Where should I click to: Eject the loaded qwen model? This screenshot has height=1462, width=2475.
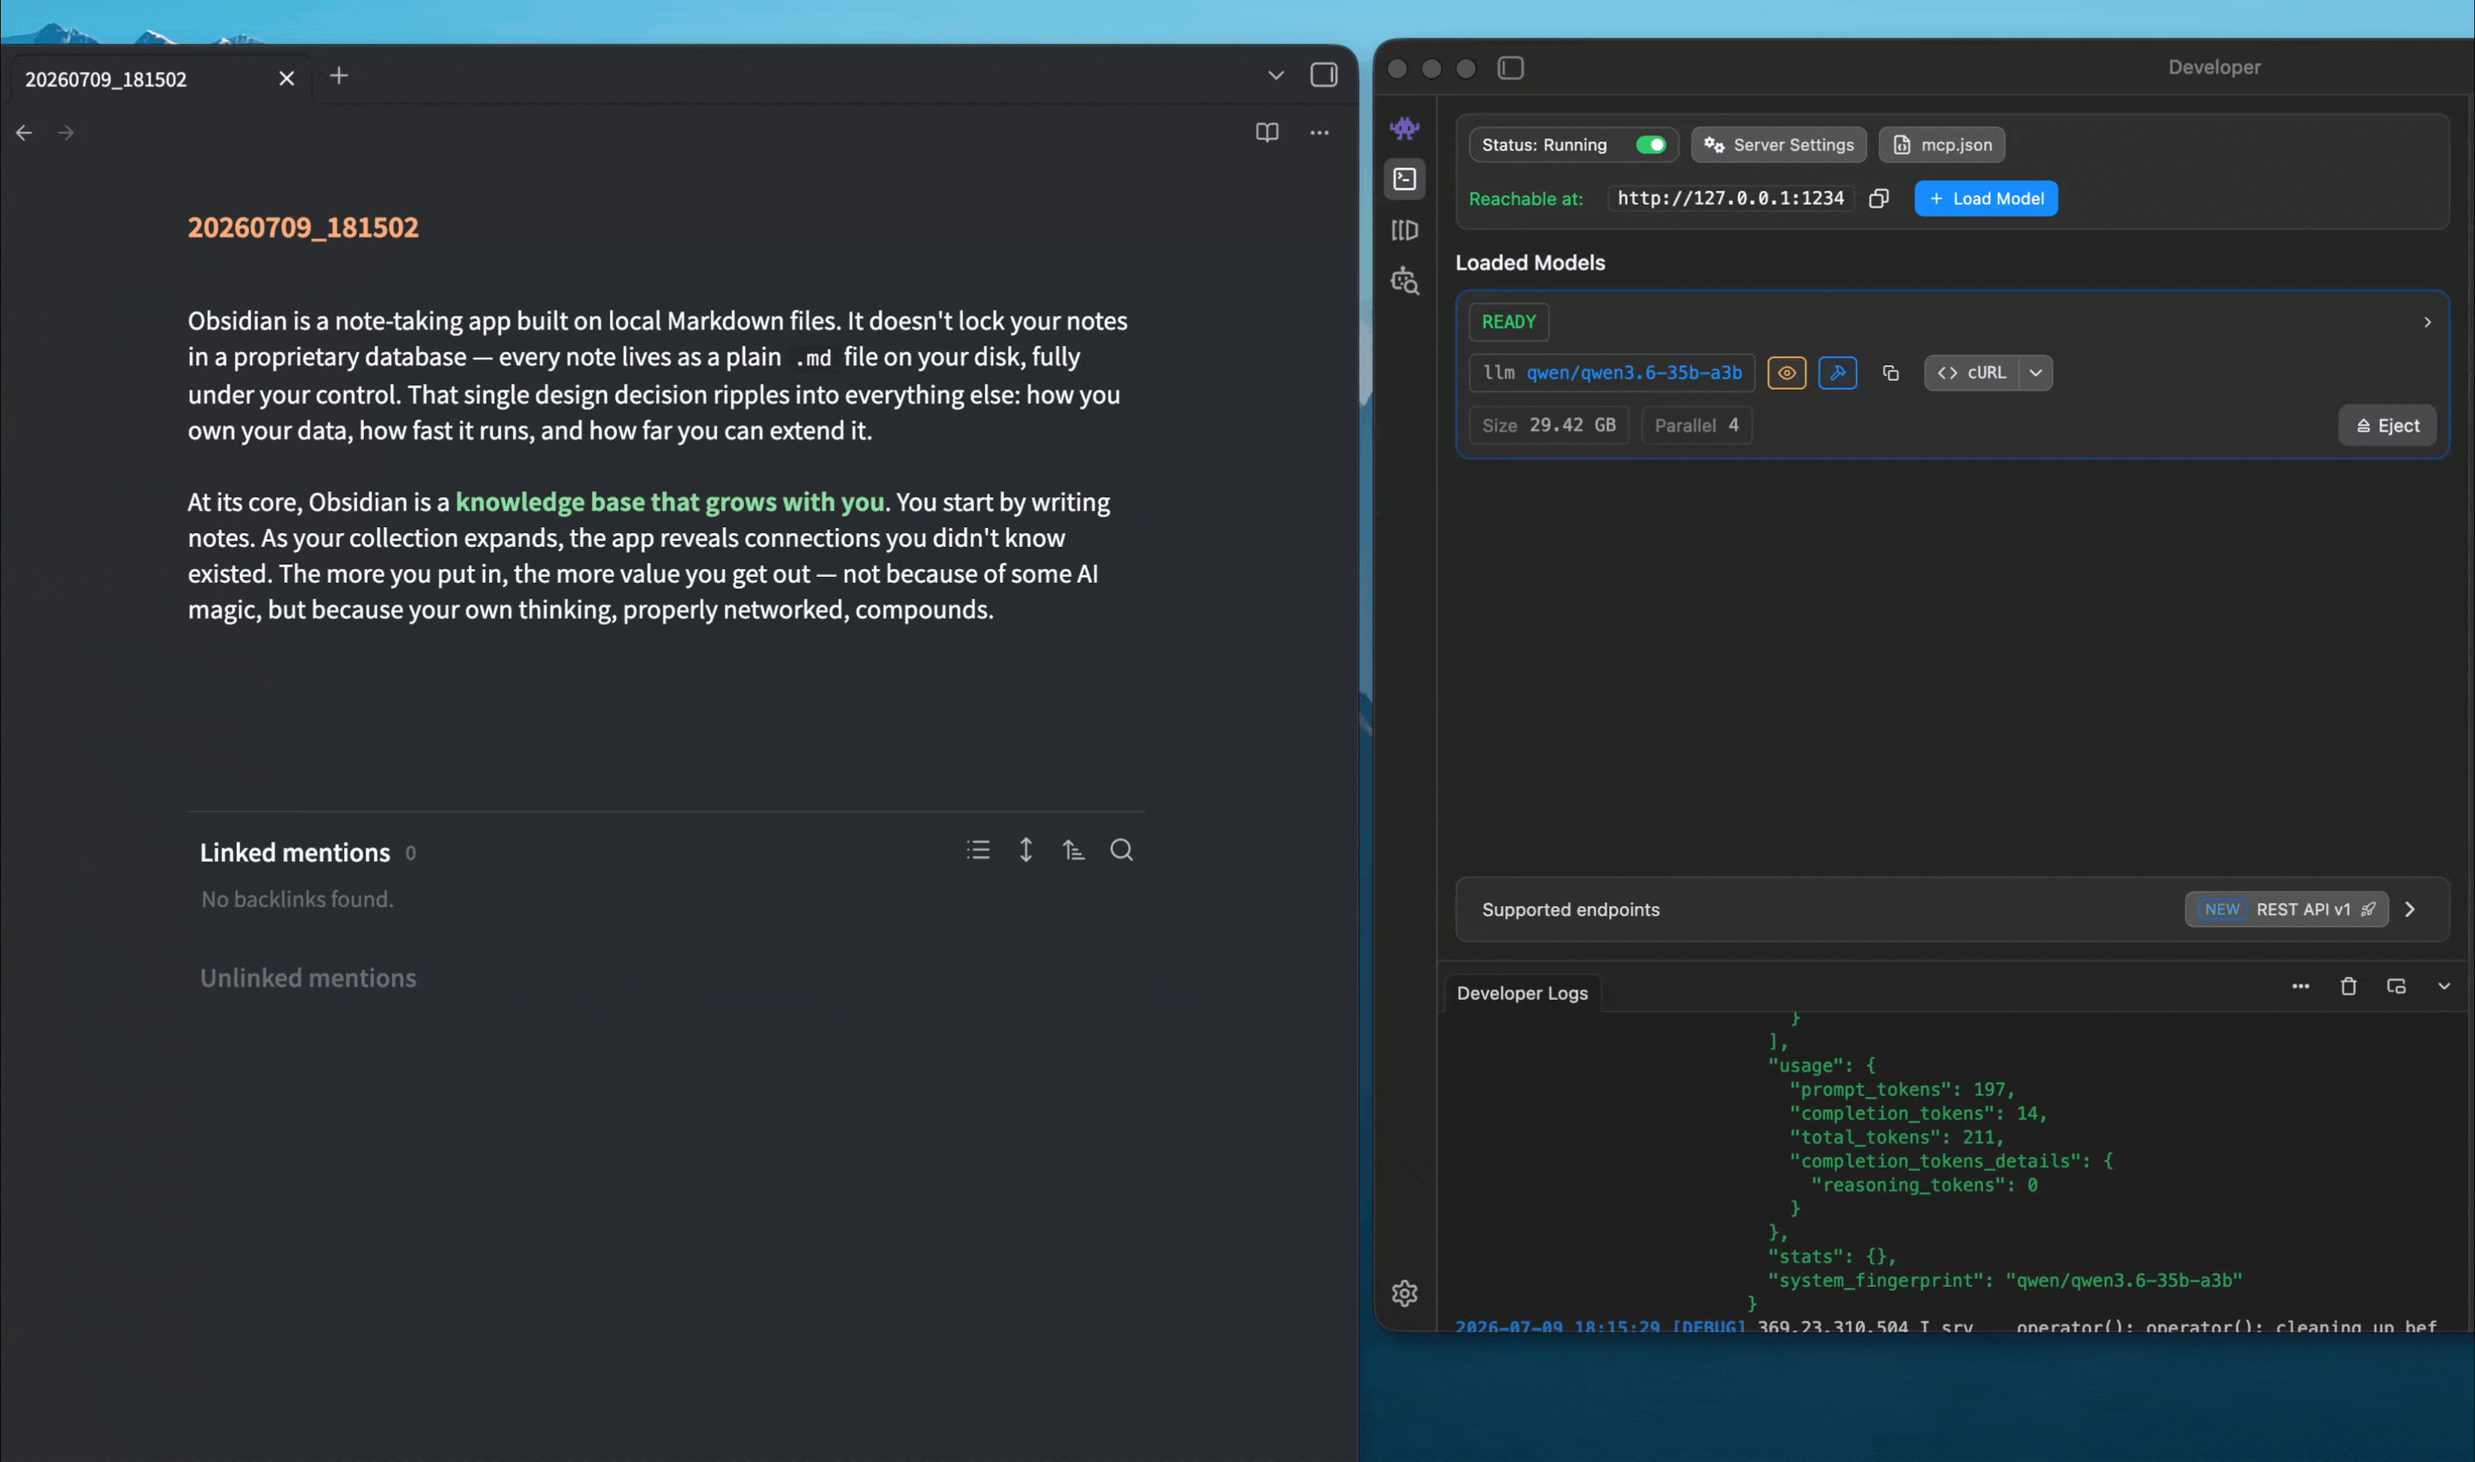tap(2386, 425)
